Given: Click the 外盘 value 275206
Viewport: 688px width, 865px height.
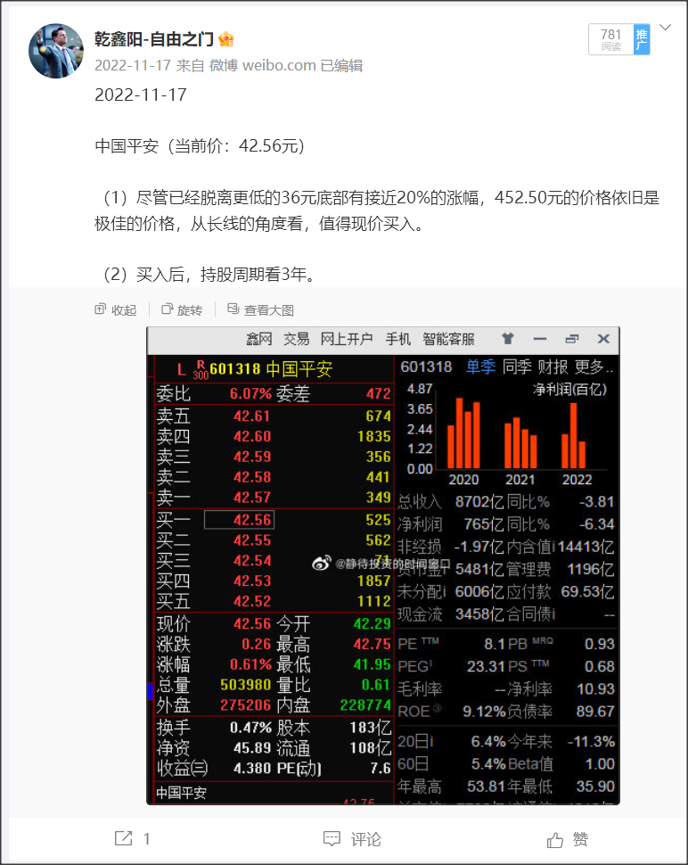Looking at the screenshot, I should pos(246,705).
